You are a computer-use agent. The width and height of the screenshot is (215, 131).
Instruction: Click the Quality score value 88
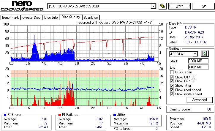point(209,109)
